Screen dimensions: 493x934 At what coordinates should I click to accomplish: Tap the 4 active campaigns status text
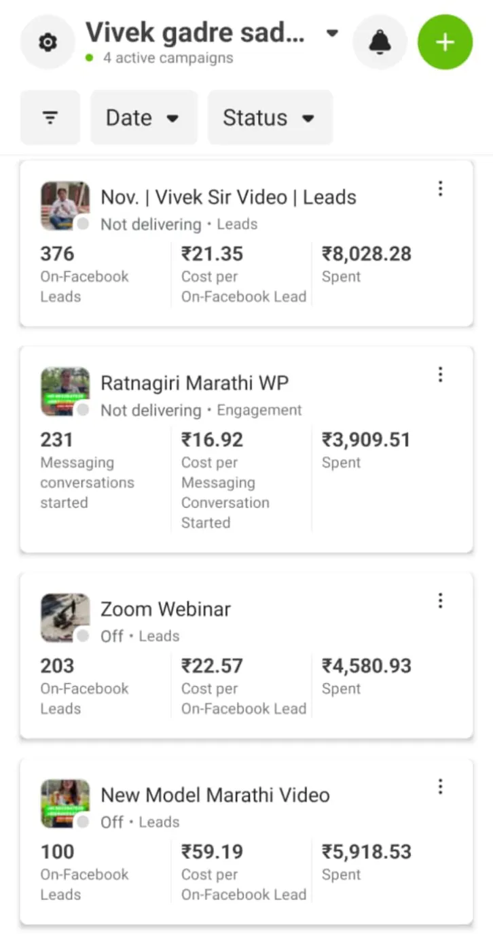167,58
